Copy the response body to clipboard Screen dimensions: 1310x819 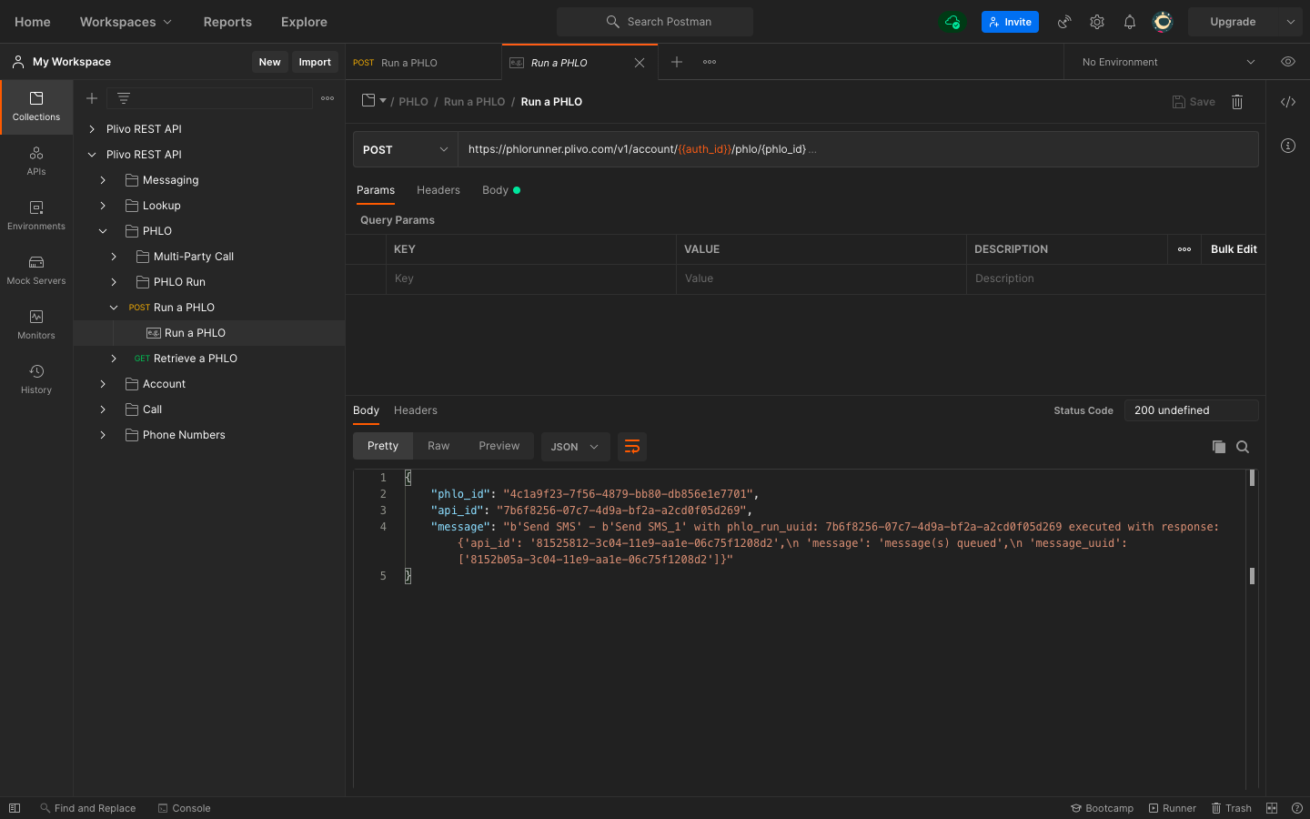coord(1219,447)
